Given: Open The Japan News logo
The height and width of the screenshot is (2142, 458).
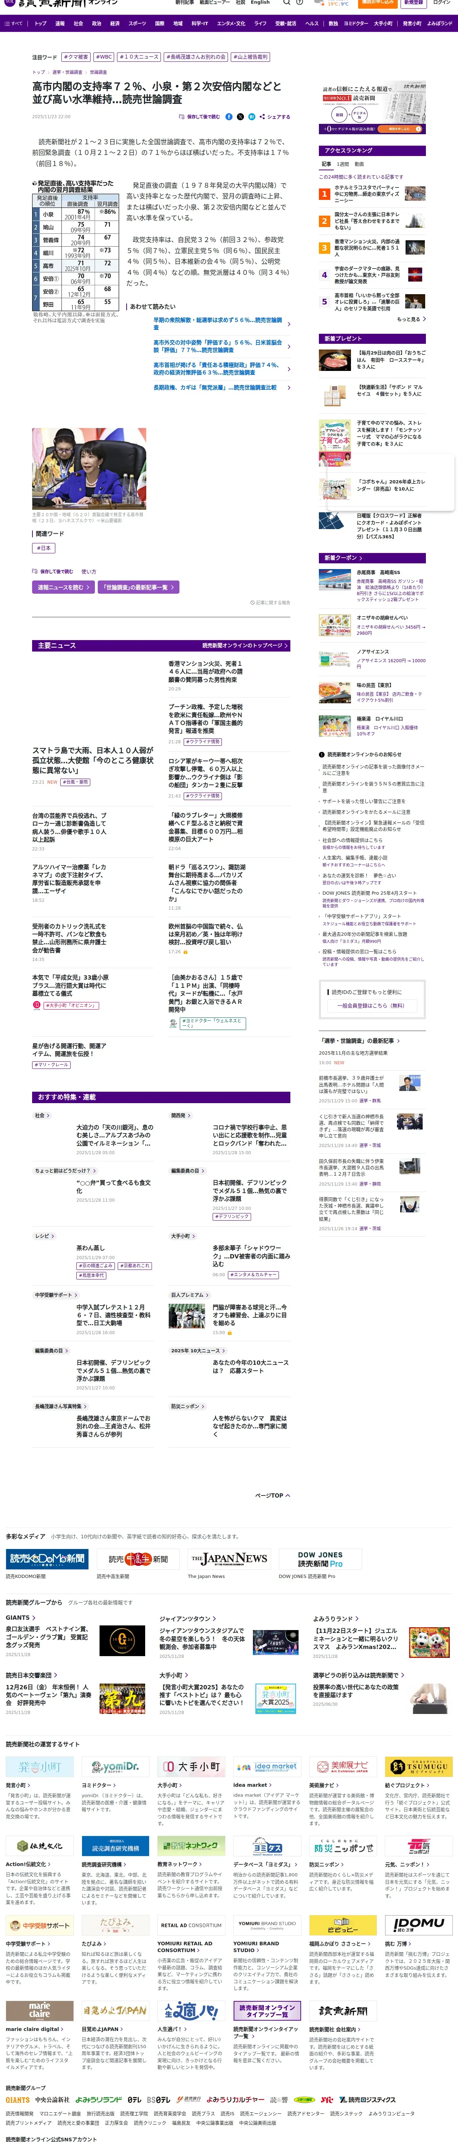Looking at the screenshot, I should [x=229, y=1559].
